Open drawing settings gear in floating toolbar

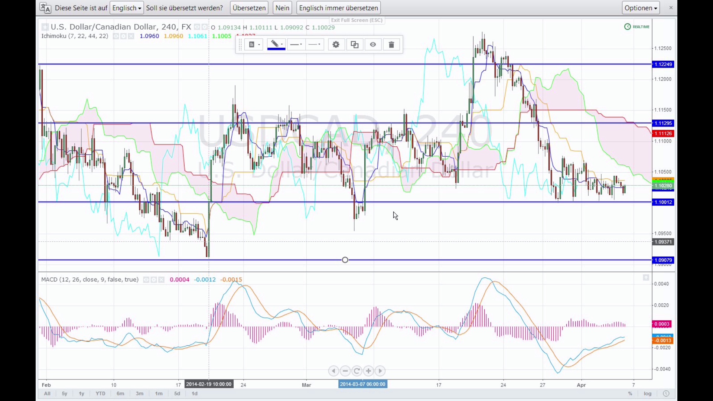click(336, 45)
